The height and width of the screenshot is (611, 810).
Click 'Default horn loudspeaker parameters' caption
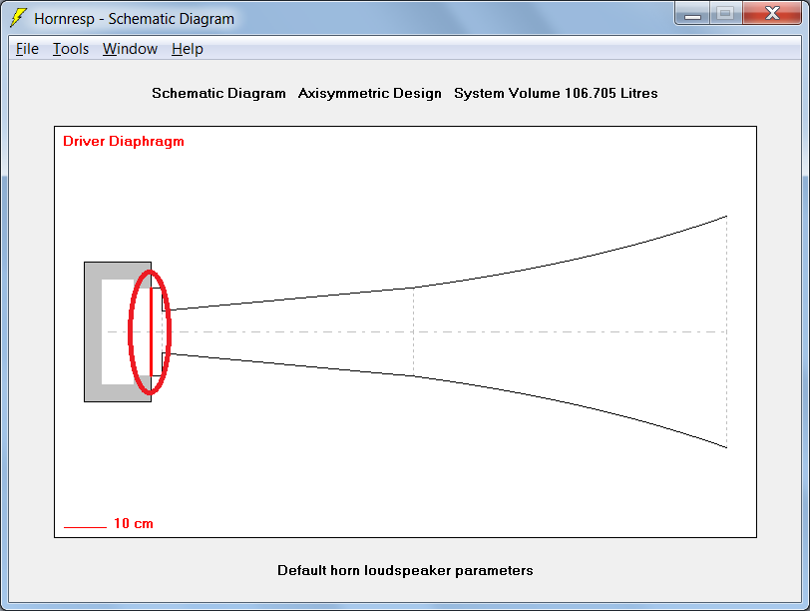(x=405, y=570)
